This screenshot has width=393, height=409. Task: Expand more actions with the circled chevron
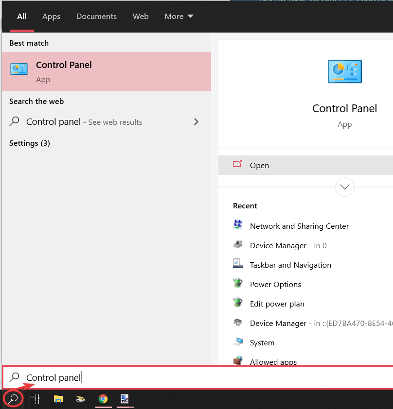click(345, 187)
